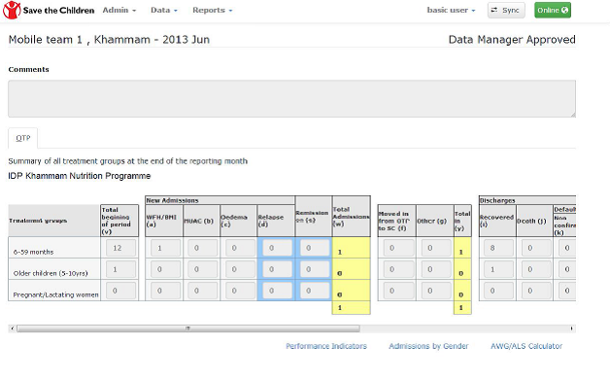The height and width of the screenshot is (380, 610).
Task: Select Relapse field for Older children row
Action: (277, 269)
